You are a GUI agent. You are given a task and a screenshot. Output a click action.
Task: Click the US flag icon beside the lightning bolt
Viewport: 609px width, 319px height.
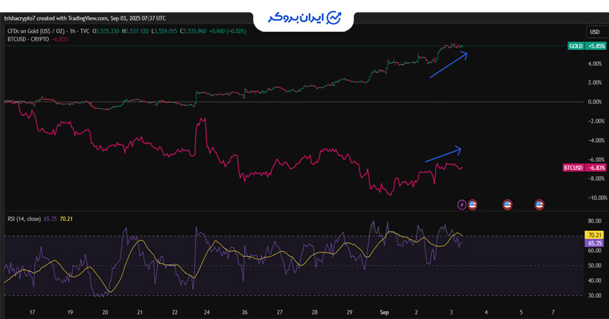tap(473, 204)
